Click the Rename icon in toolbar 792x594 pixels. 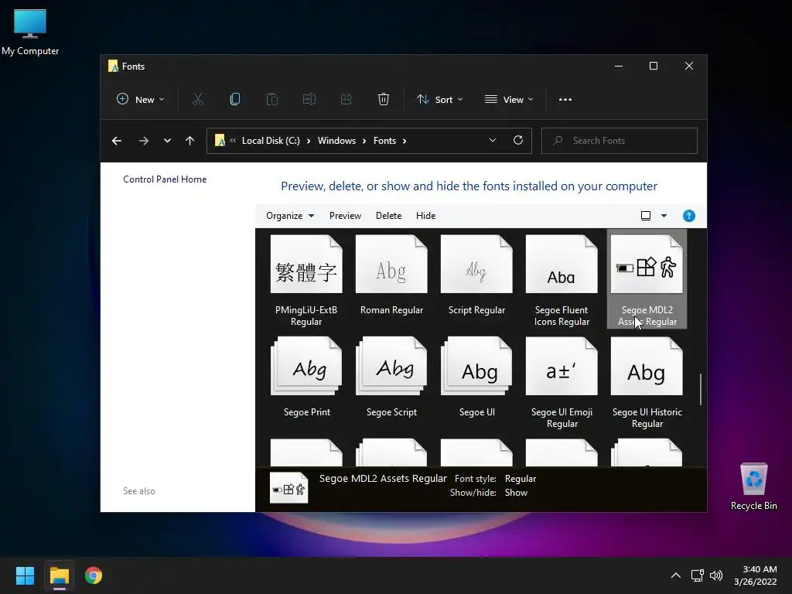click(x=309, y=100)
